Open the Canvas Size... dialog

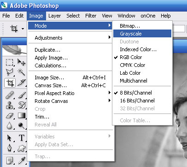pyautogui.click(x=70, y=85)
